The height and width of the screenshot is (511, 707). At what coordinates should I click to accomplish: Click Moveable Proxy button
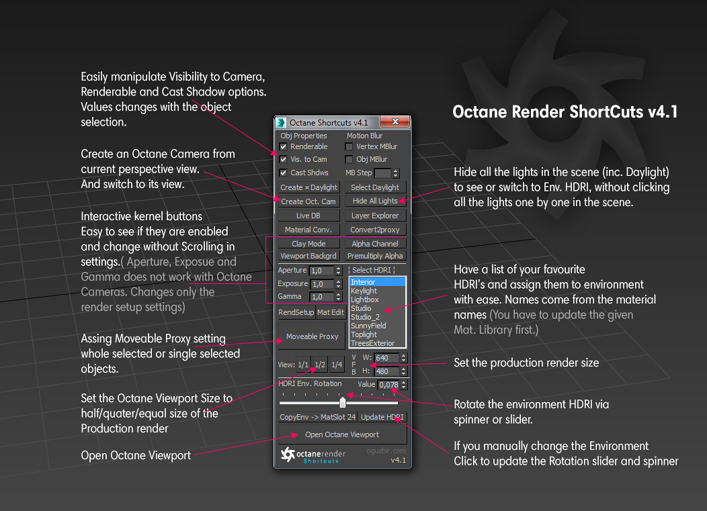312,336
